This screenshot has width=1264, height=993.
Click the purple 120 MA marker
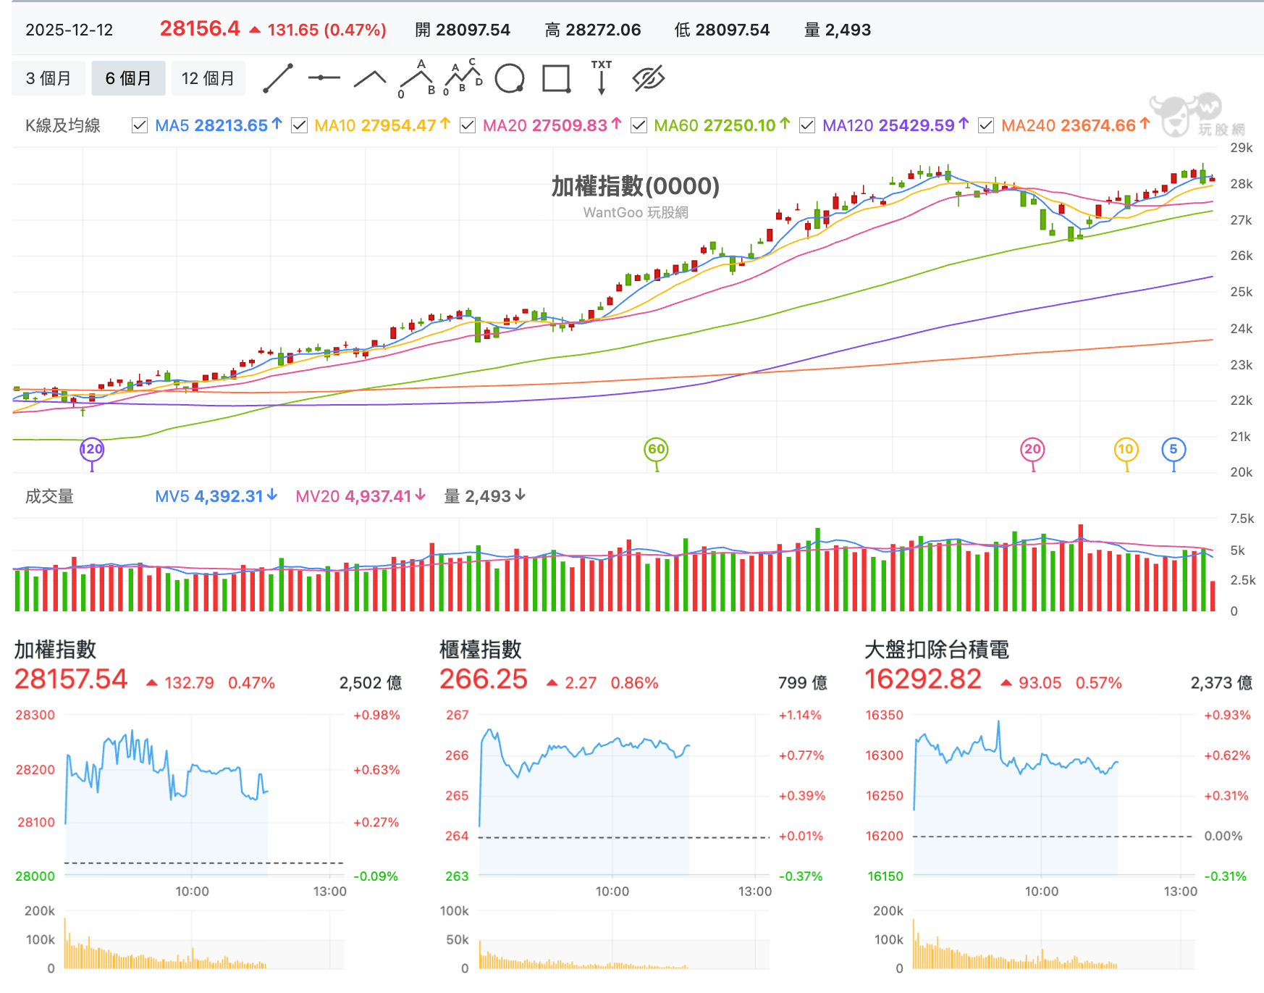point(92,449)
